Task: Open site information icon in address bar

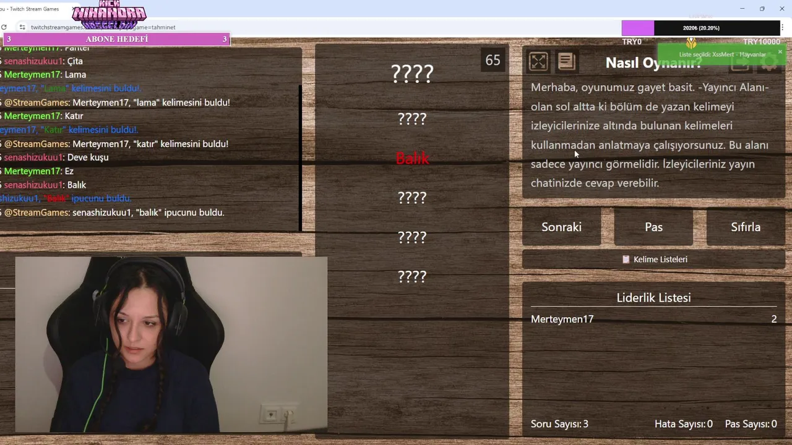Action: [x=22, y=27]
